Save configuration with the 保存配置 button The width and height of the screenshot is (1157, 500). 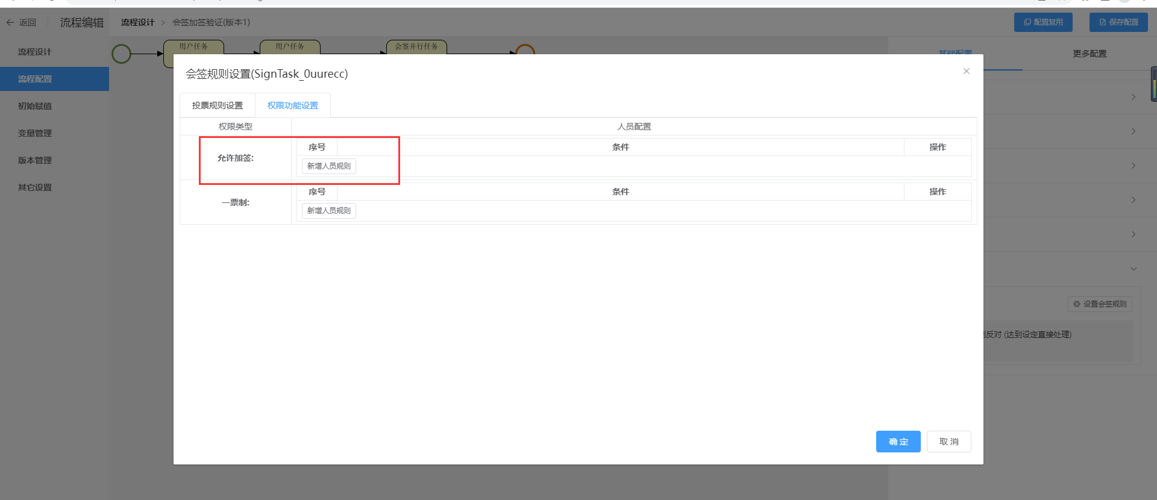tap(1118, 22)
